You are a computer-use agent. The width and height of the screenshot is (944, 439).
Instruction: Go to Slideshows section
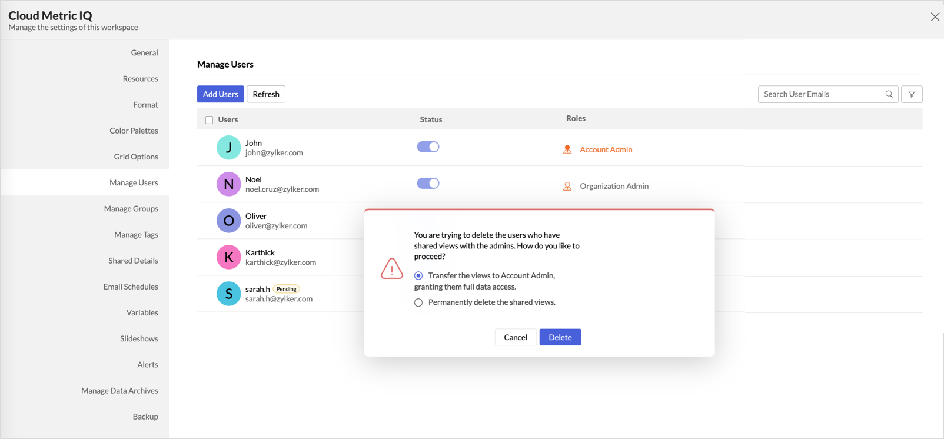point(139,338)
